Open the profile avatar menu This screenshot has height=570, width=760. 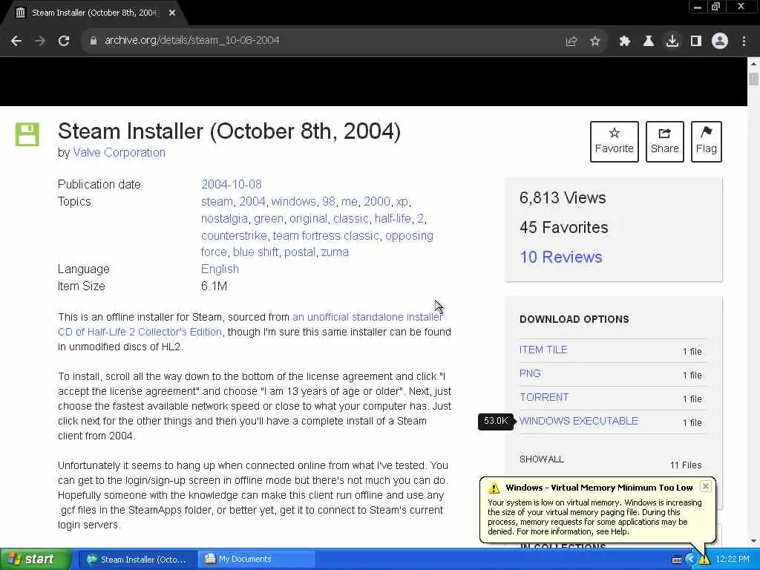coord(720,42)
